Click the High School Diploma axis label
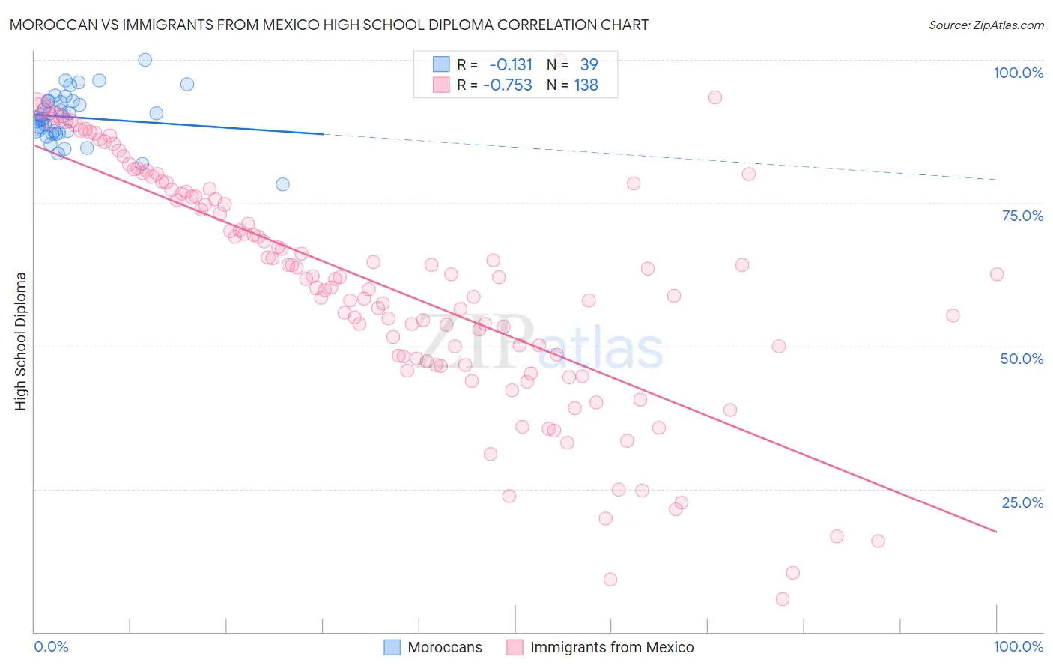Screen dimensions: 1053x668 point(21,341)
